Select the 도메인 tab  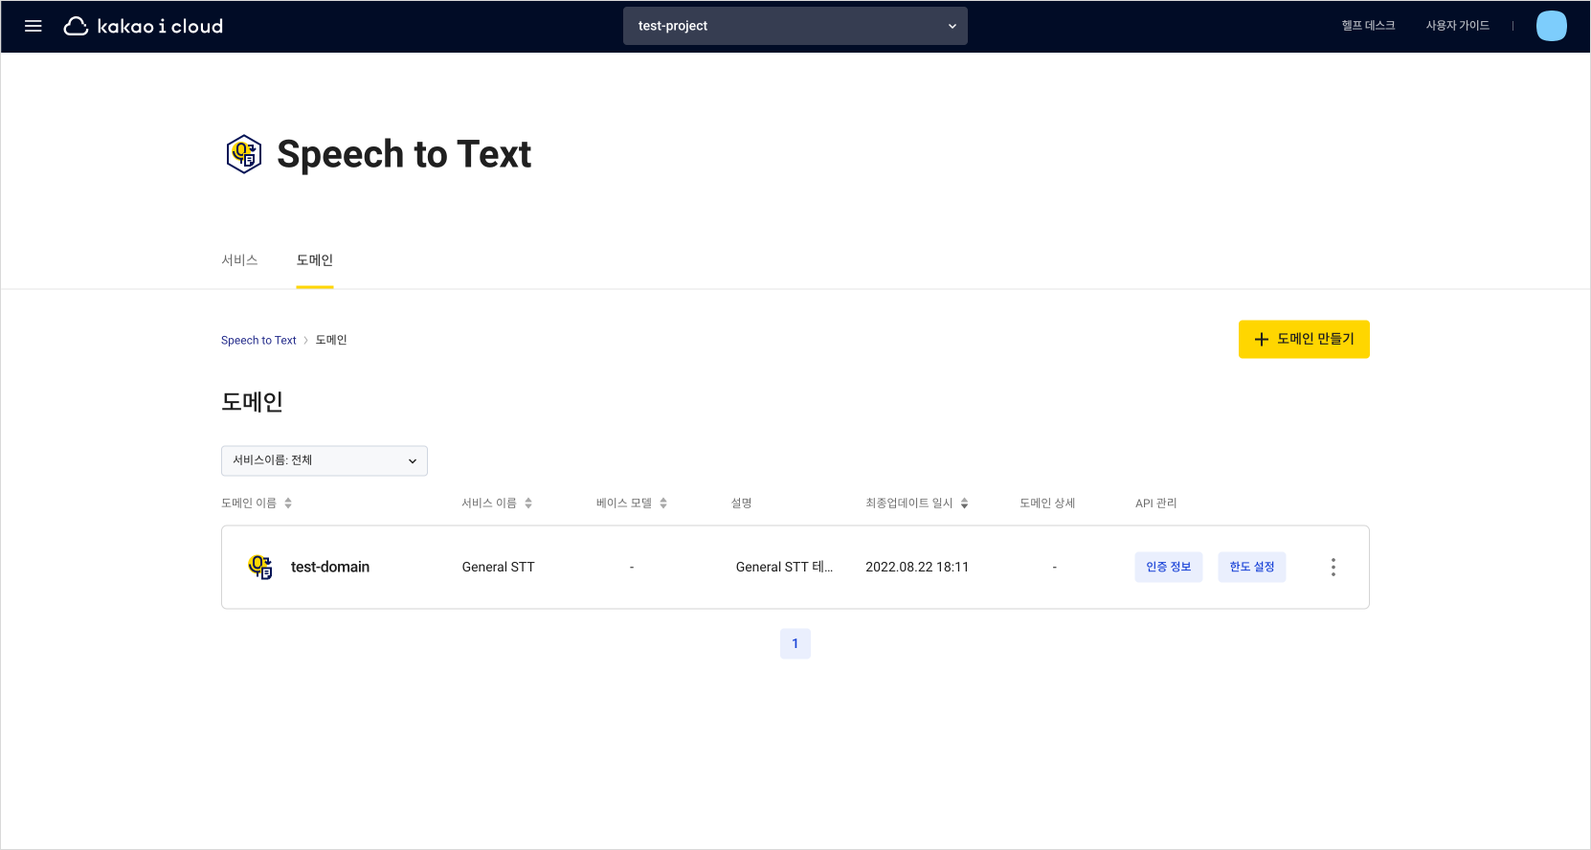coord(315,260)
